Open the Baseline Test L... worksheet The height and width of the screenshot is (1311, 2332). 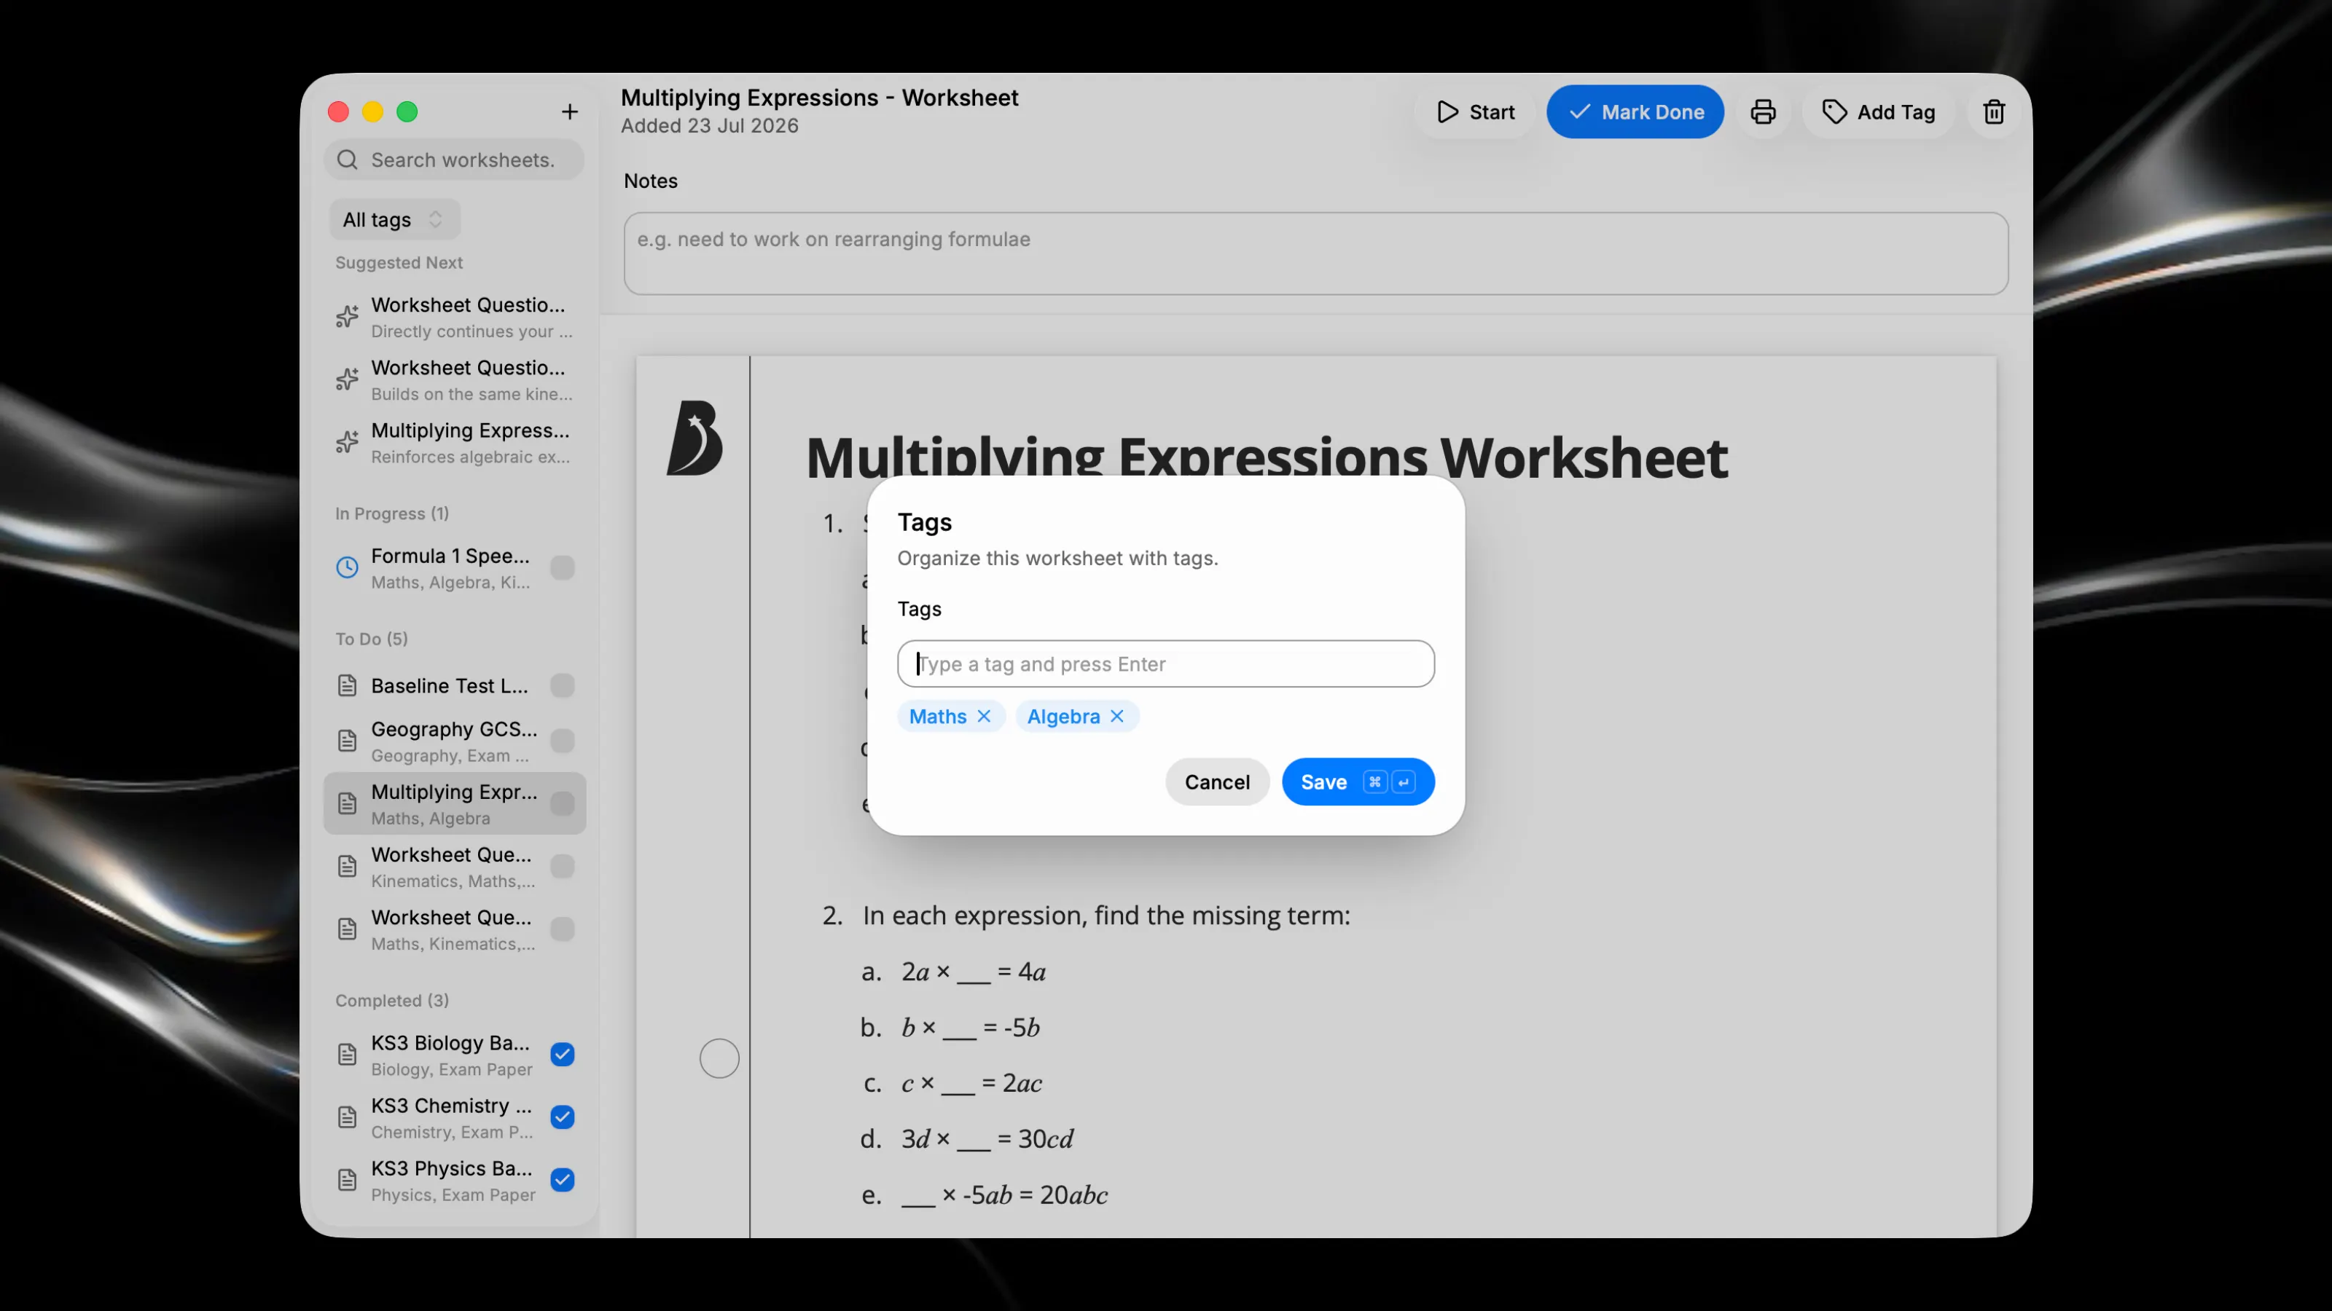click(455, 686)
